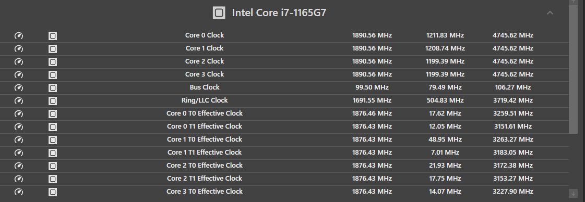This screenshot has width=585, height=202.
Task: Click gauge icon for Core 0 T0 Effective Clock
Action: (19, 114)
